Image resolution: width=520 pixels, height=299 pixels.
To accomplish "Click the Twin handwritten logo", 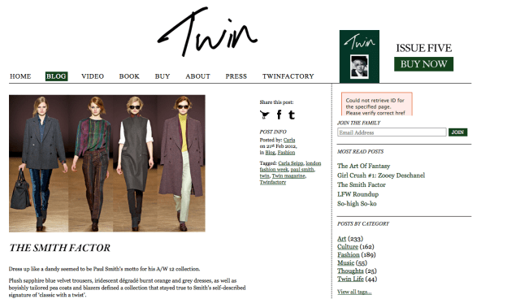I will (207, 32).
